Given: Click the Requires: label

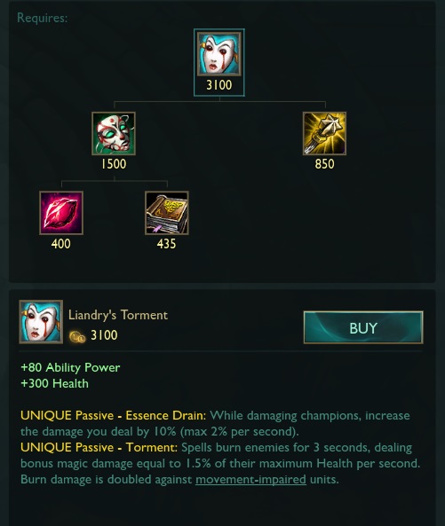Looking at the screenshot, I should point(43,18).
